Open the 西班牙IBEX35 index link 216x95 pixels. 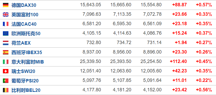click(27, 52)
